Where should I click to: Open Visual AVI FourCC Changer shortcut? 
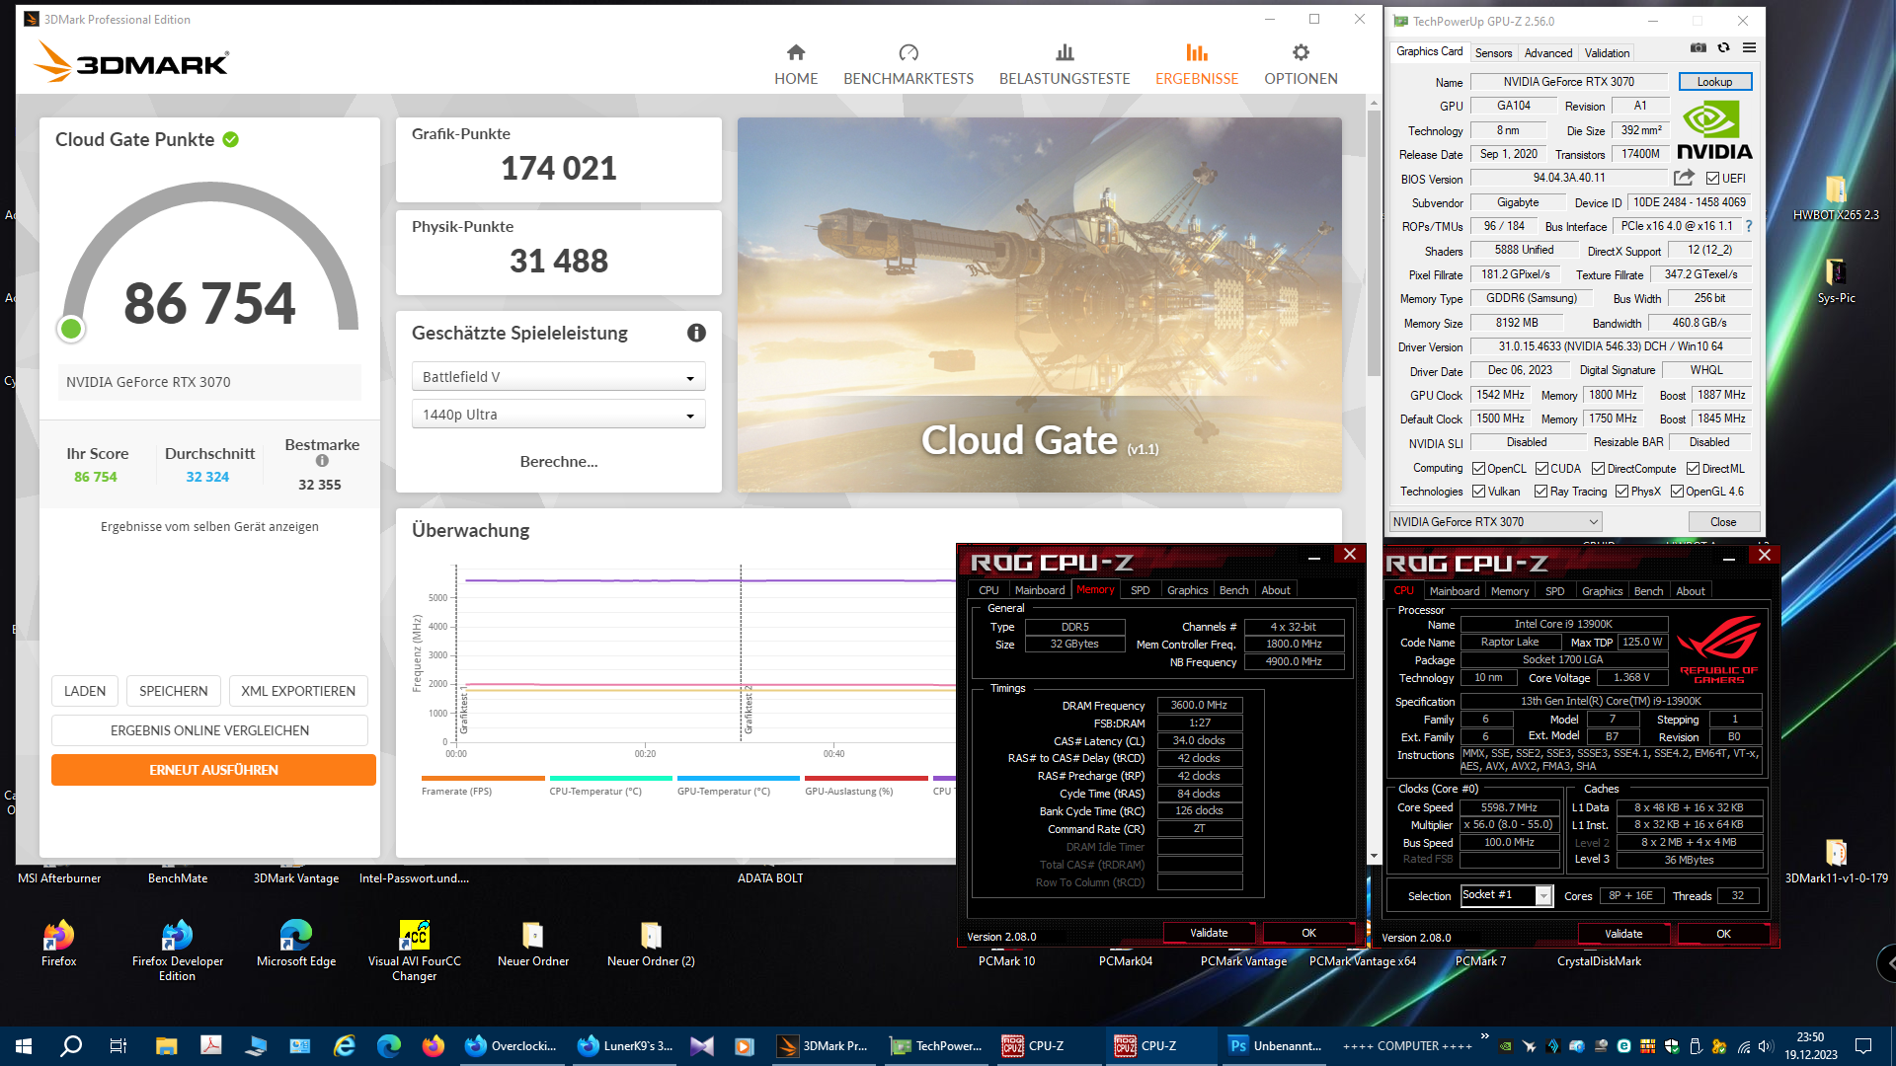(x=414, y=951)
